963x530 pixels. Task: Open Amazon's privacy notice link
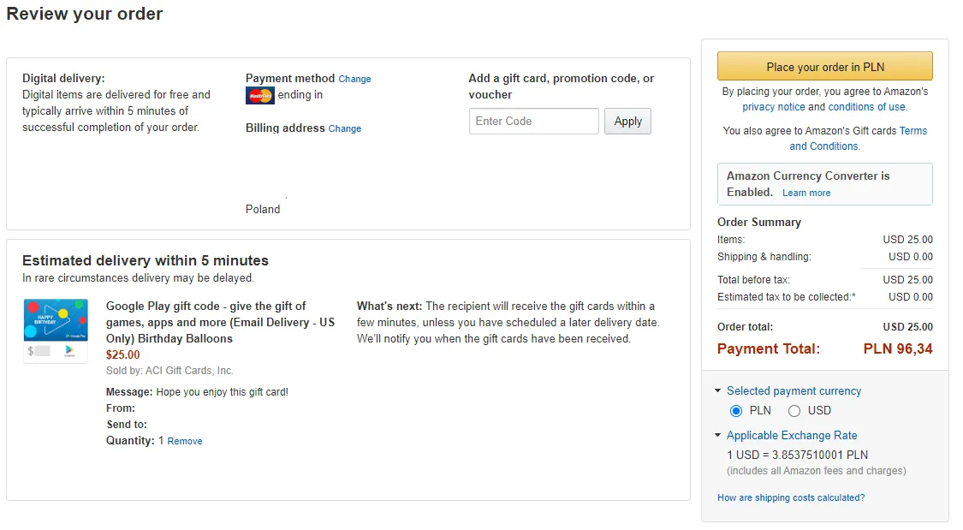click(773, 107)
